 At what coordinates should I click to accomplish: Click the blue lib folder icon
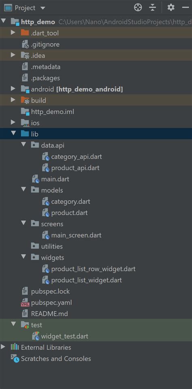pos(25,134)
